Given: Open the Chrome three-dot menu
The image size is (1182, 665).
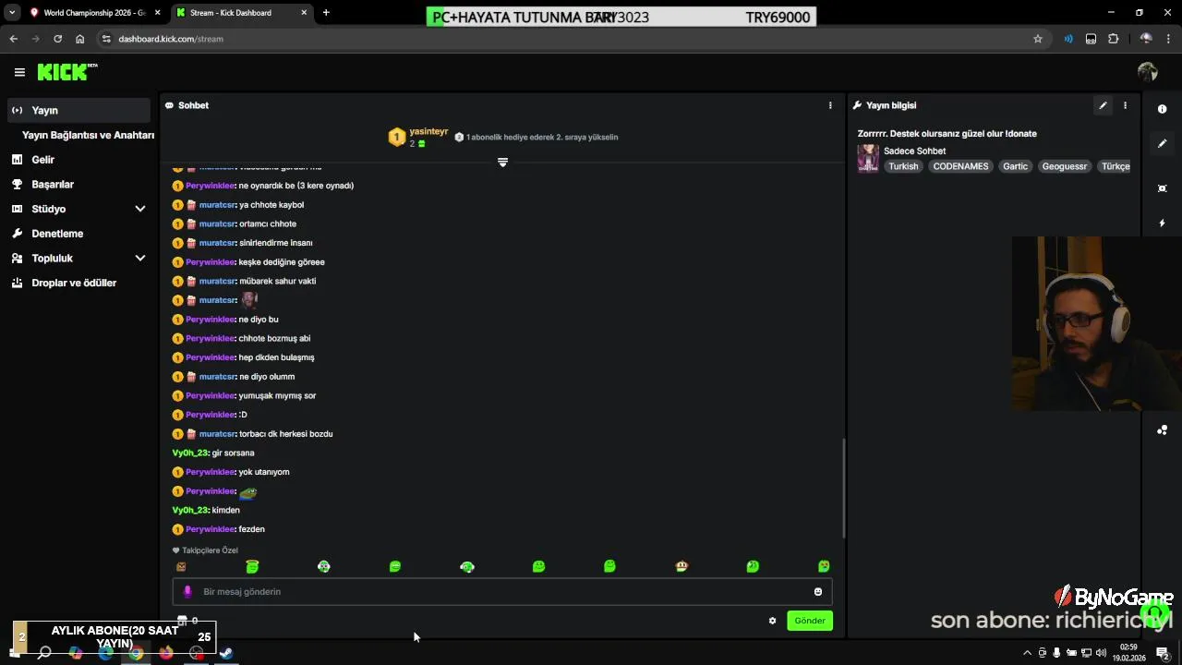Looking at the screenshot, I should point(1168,39).
